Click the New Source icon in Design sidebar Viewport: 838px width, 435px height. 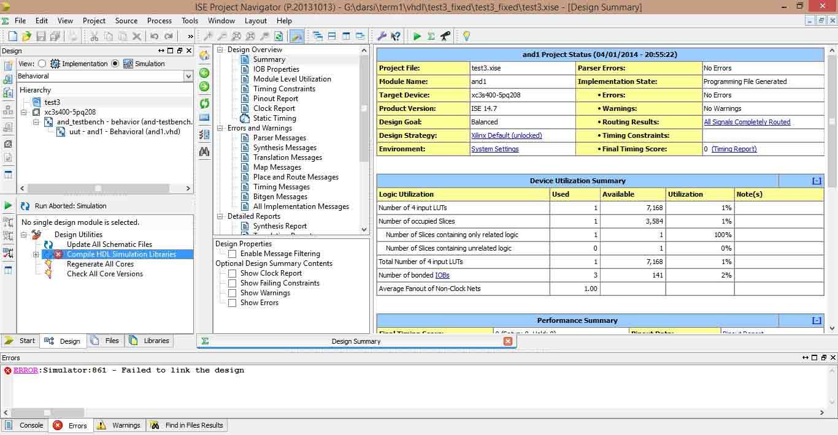(8, 66)
